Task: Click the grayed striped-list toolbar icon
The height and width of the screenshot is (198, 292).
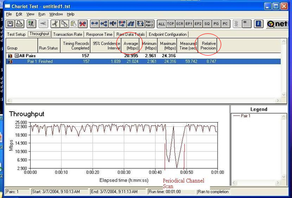Action: pyautogui.click(x=237, y=24)
